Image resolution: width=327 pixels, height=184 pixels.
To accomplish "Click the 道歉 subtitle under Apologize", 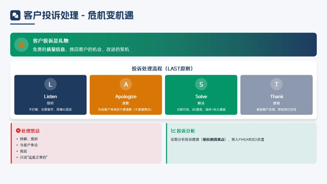I will pyautogui.click(x=126, y=103).
